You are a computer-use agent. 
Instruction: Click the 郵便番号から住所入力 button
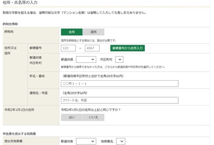pos(127,48)
